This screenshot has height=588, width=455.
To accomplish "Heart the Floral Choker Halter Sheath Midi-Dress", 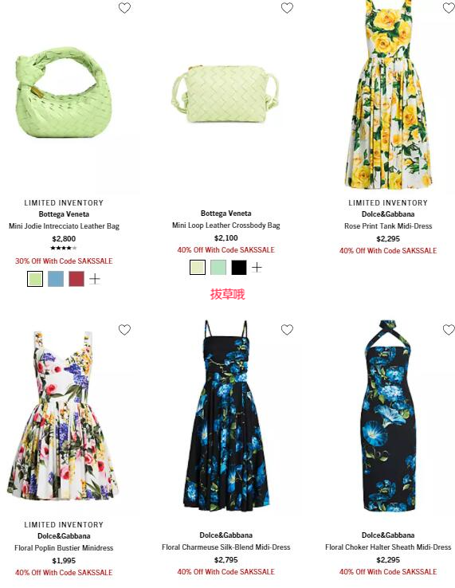I will tap(449, 330).
